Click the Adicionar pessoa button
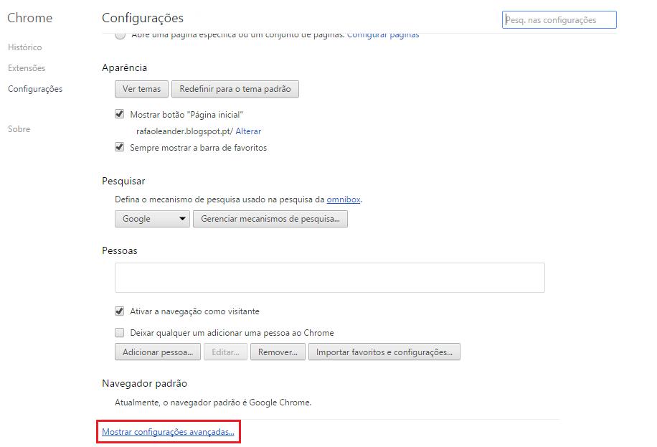The height and width of the screenshot is (447, 657). (158, 352)
